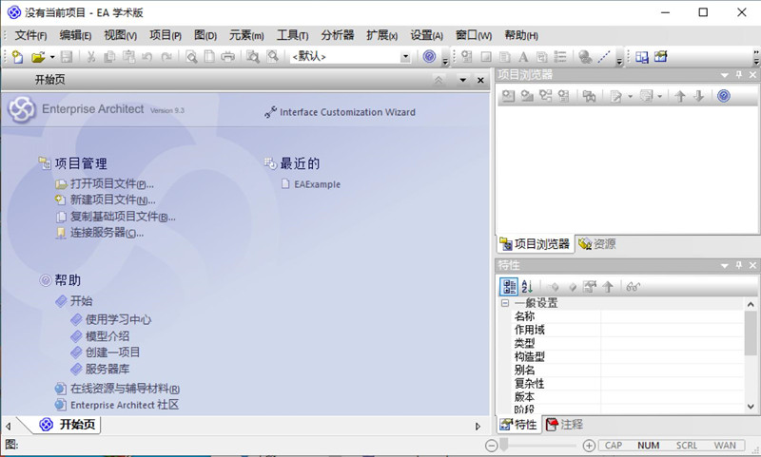The height and width of the screenshot is (457, 761).
Task: Click the Cut scissors icon
Action: pyautogui.click(x=90, y=57)
